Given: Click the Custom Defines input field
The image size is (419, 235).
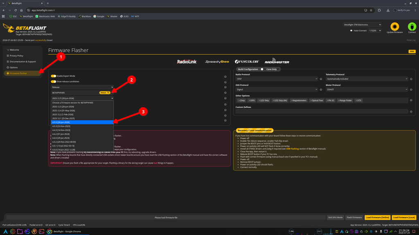Looking at the screenshot, I should (x=322, y=111).
